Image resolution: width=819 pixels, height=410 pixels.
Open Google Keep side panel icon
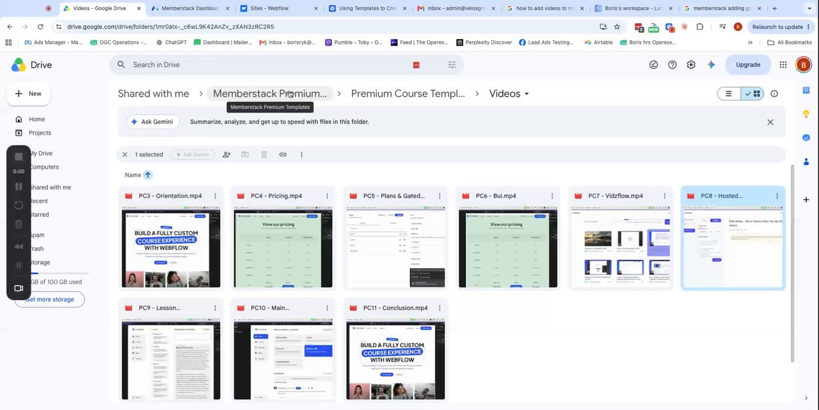pos(806,114)
